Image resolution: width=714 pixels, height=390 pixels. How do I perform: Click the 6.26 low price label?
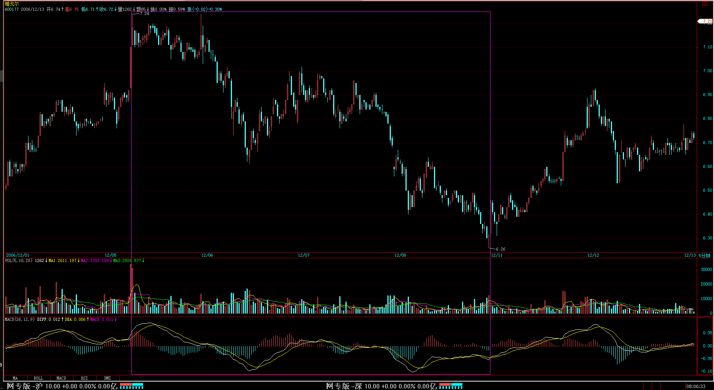[500, 249]
